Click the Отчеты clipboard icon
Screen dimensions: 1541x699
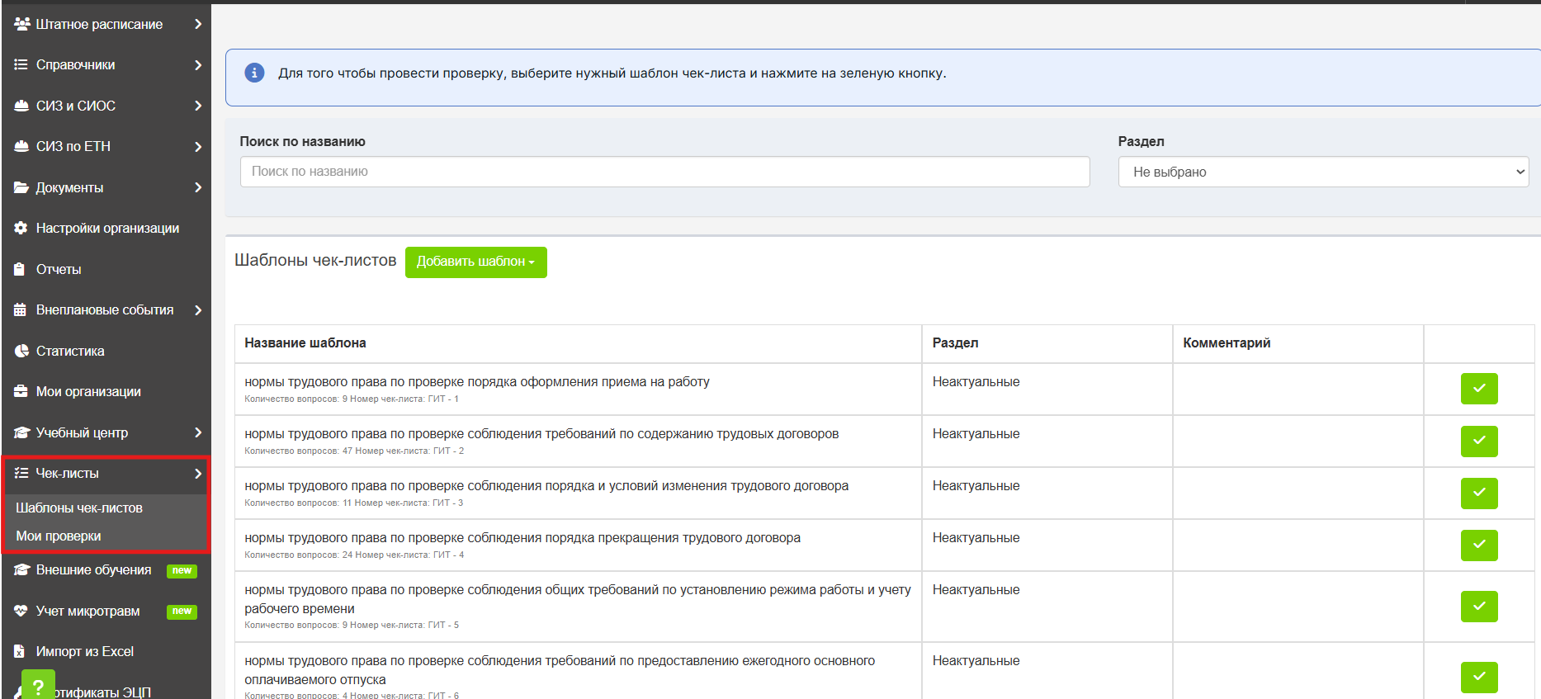pyautogui.click(x=20, y=269)
